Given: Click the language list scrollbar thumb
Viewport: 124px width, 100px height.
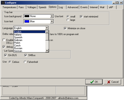Looking at the screenshot, I should click(x=47, y=37).
